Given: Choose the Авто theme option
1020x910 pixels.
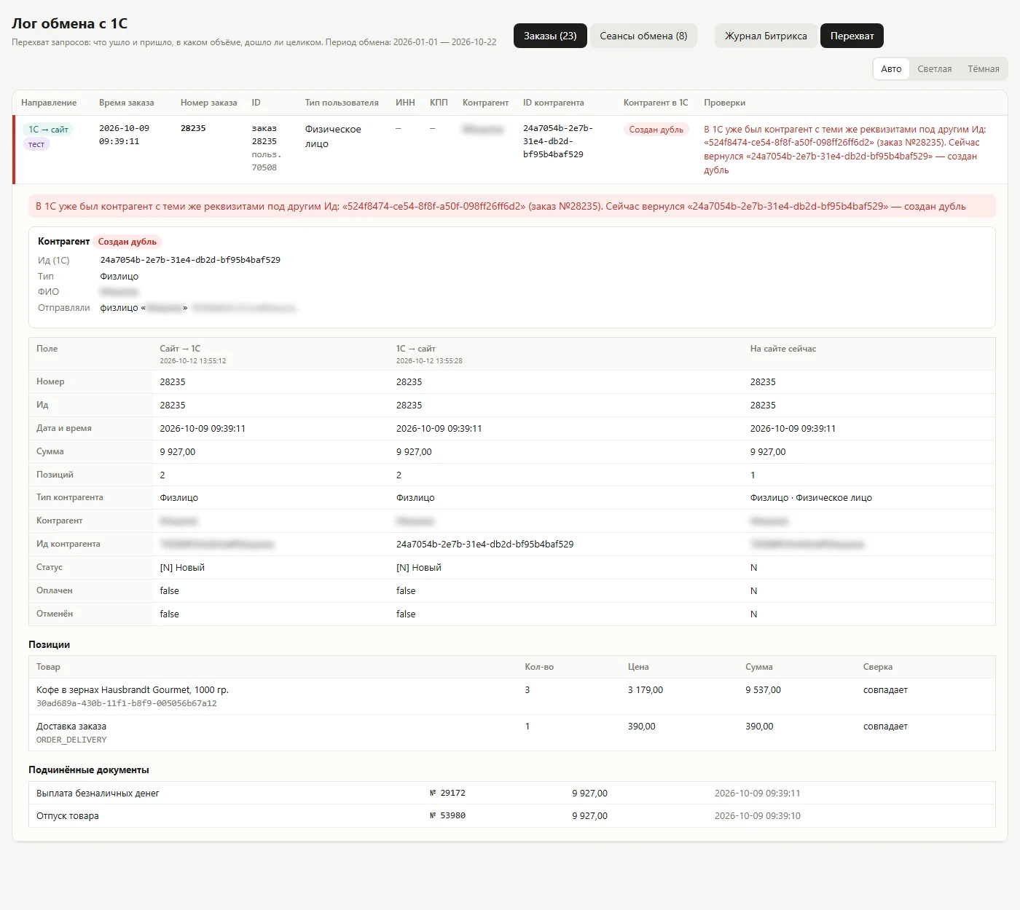Looking at the screenshot, I should coord(891,69).
